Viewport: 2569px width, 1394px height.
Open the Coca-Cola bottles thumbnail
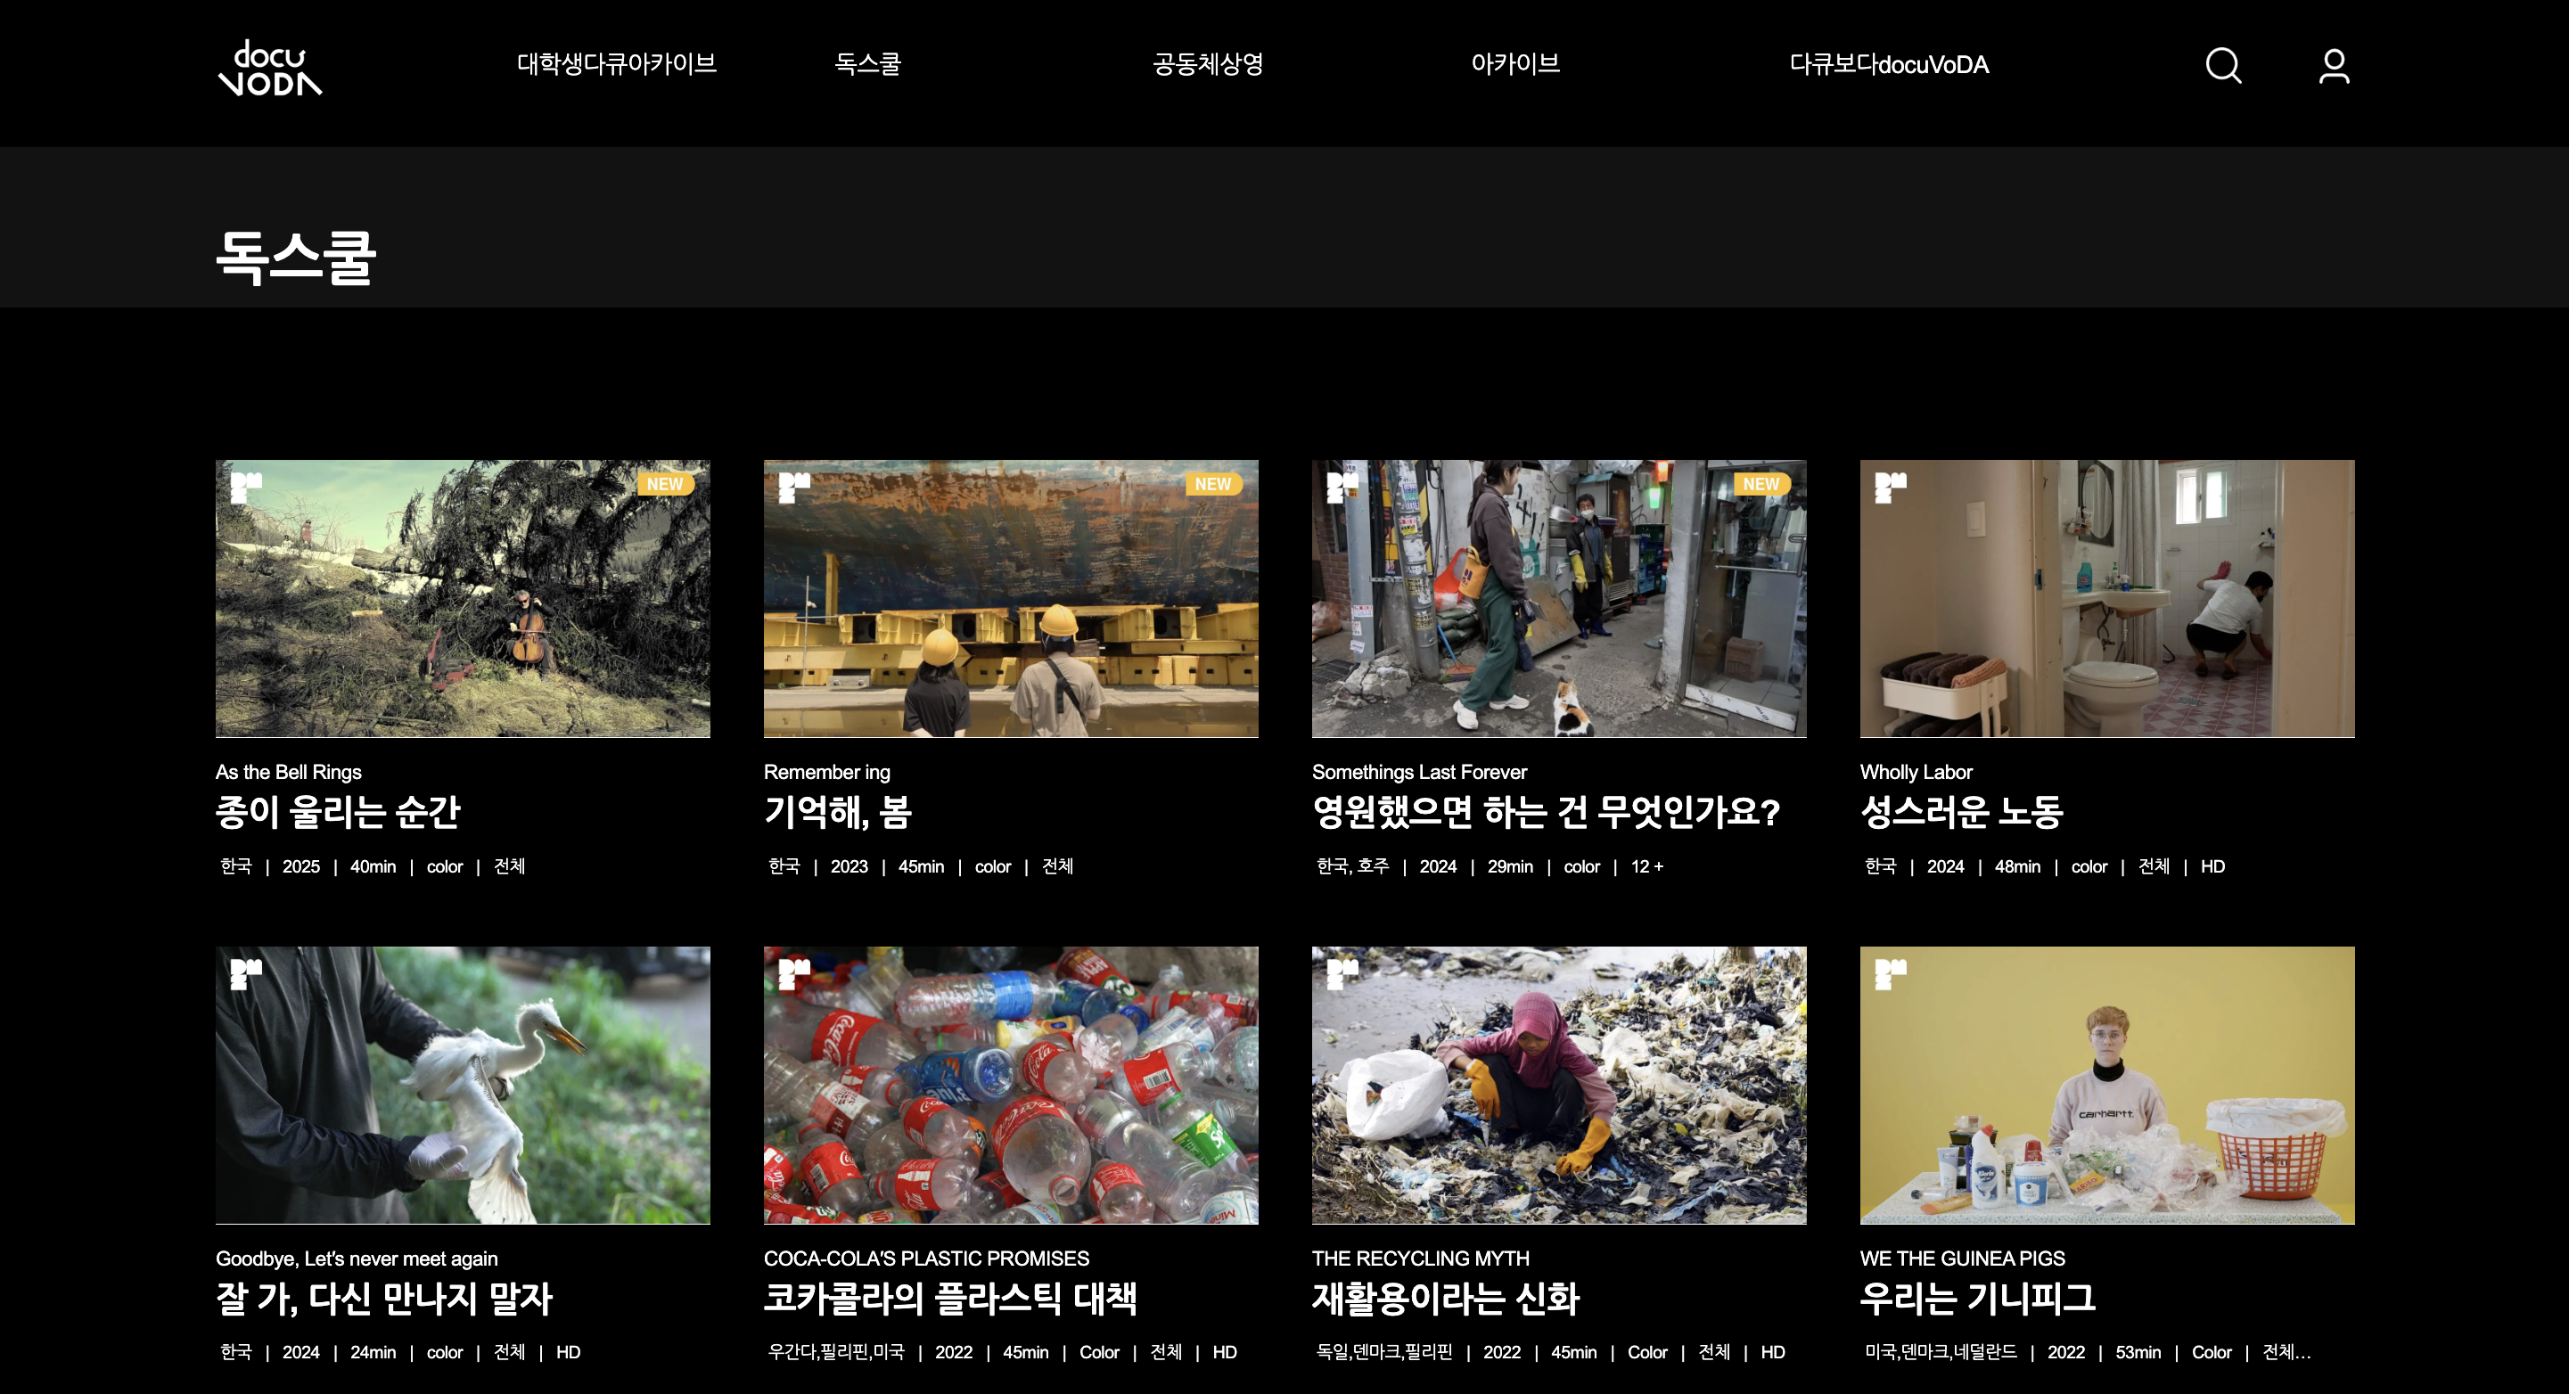[x=1010, y=1085]
